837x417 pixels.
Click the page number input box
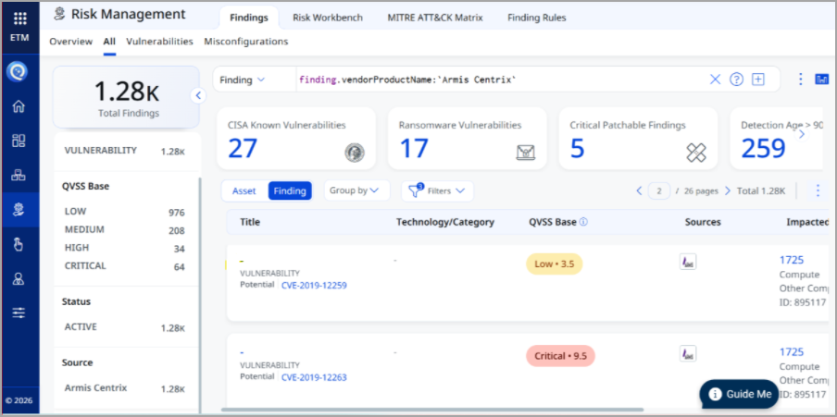point(659,190)
